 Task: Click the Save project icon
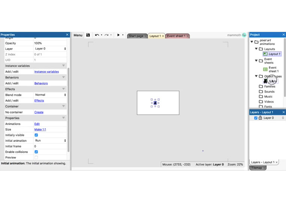[88, 35]
